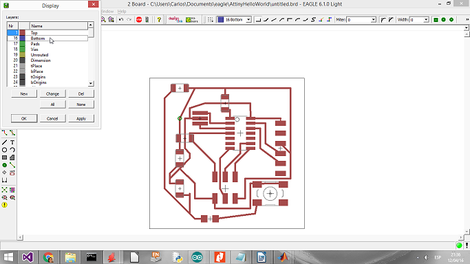Screen dimensions: 470x264
Task: Confirm the Display dialog with OK
Action: click(24, 118)
